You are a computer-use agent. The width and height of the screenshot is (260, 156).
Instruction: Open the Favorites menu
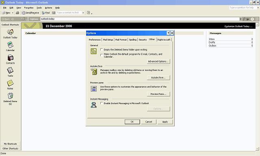coord(29,8)
